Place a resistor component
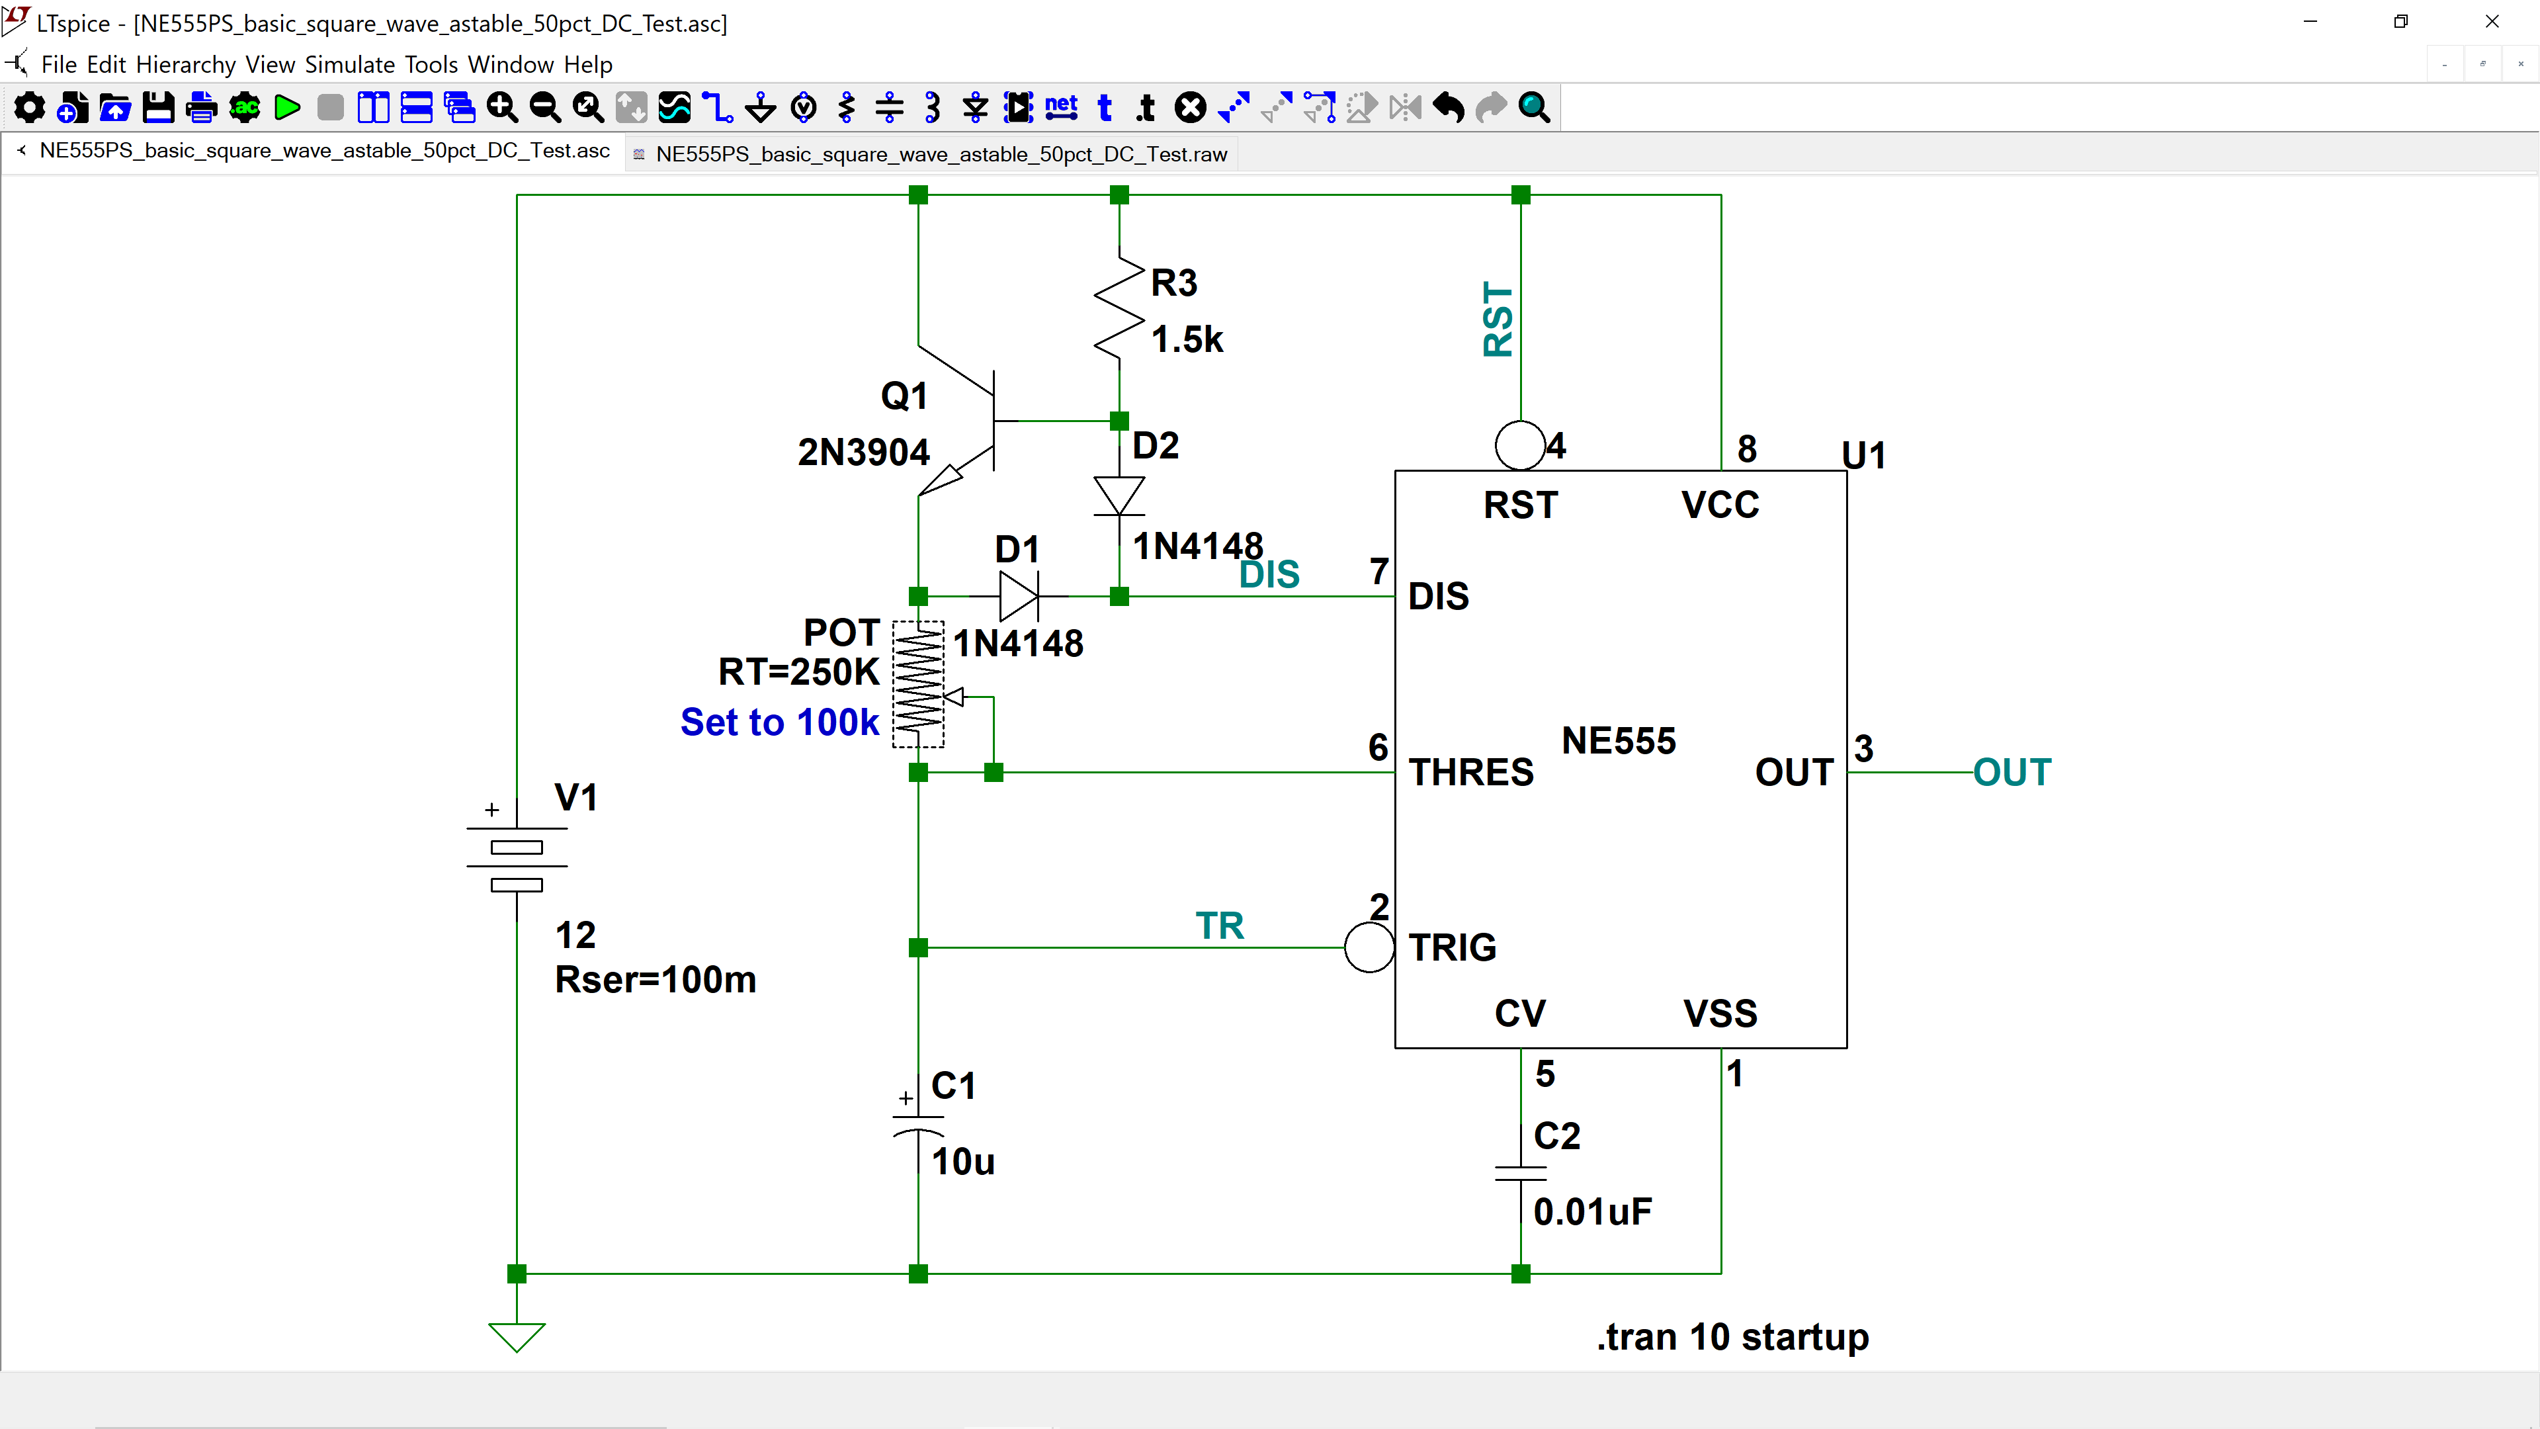Viewport: 2540px width, 1429px height. tap(846, 107)
